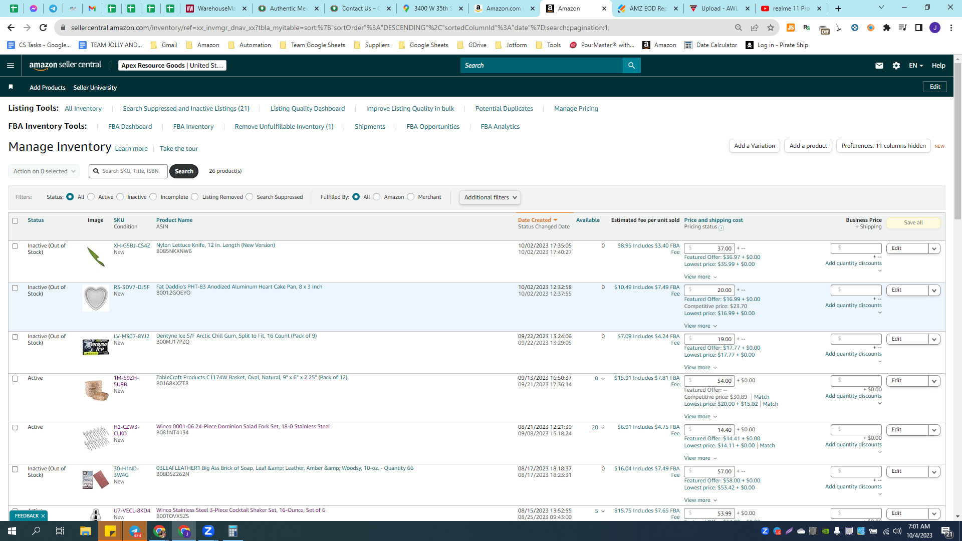Click the black Search inventory button
962x541 pixels.
(x=184, y=171)
